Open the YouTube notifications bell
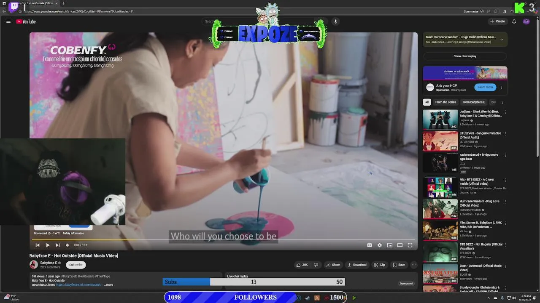 514,21
